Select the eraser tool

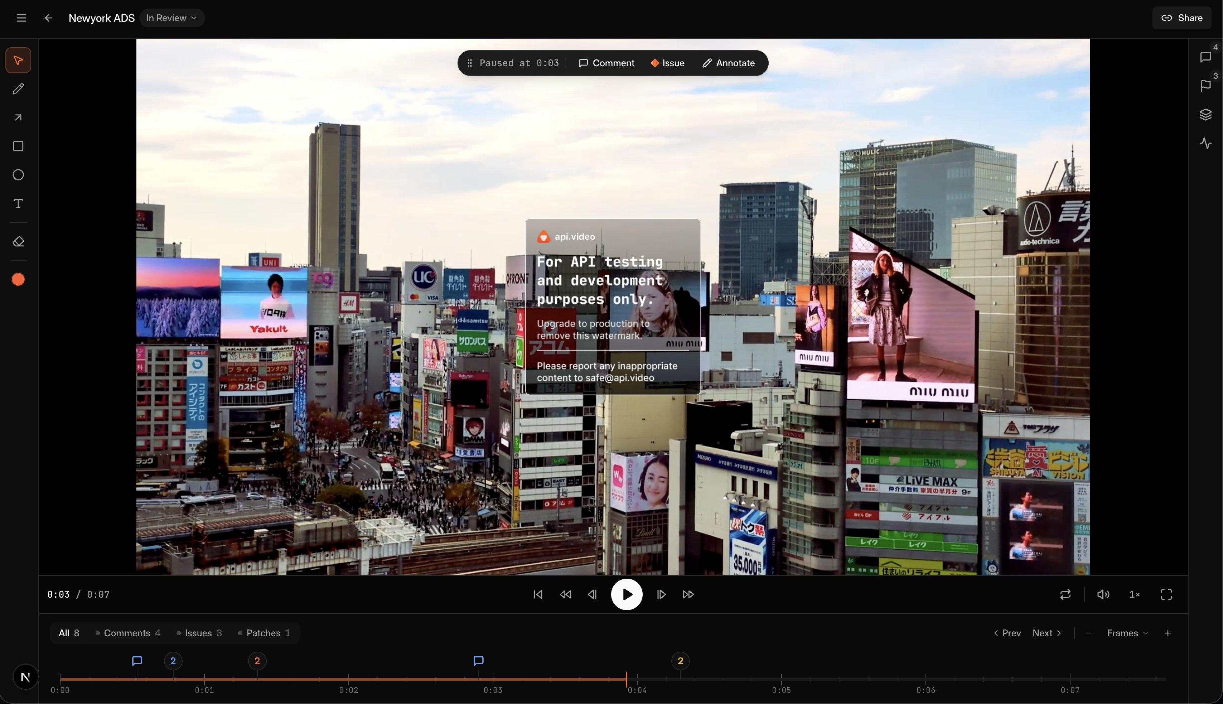(x=18, y=241)
